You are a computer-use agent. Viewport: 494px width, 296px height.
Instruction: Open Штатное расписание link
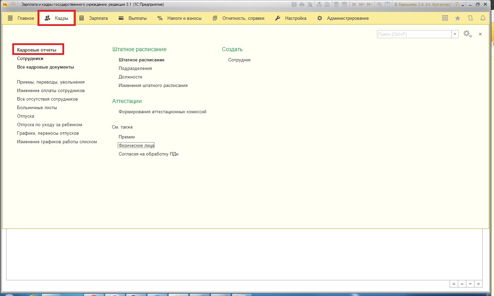[x=142, y=60]
